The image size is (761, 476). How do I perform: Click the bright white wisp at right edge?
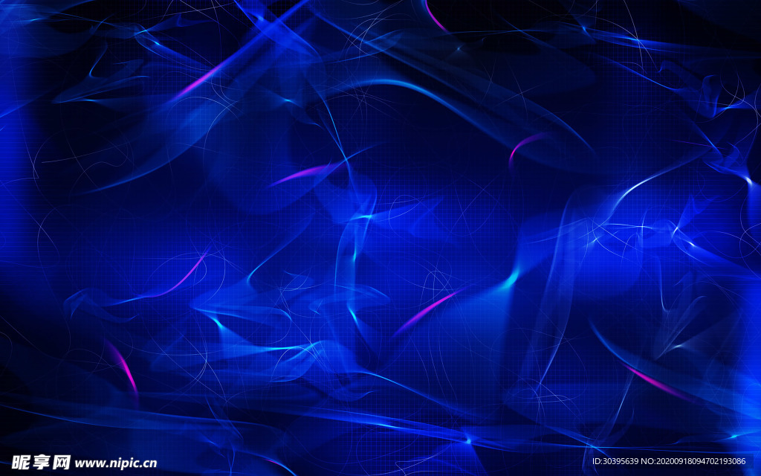pyautogui.click(x=747, y=178)
